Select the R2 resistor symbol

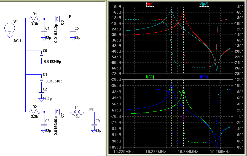tap(35, 112)
